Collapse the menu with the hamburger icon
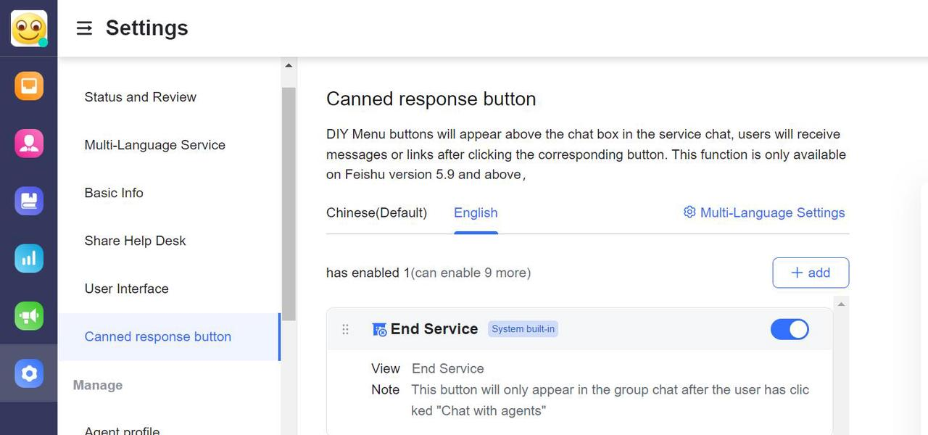 click(x=84, y=28)
